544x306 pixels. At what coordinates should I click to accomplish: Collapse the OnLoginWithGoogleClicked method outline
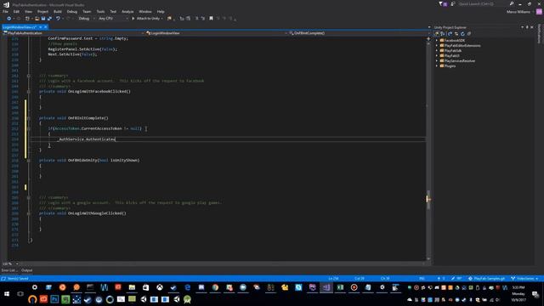pyautogui.click(x=29, y=213)
